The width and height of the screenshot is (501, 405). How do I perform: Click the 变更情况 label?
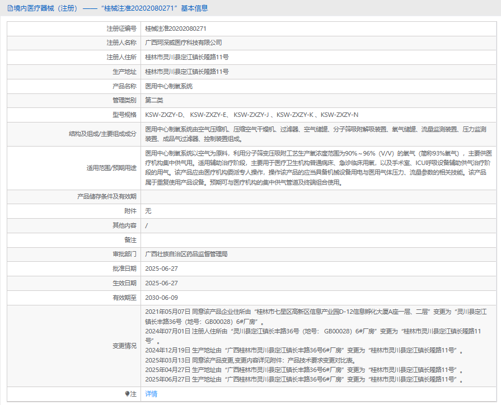[x=124, y=346]
